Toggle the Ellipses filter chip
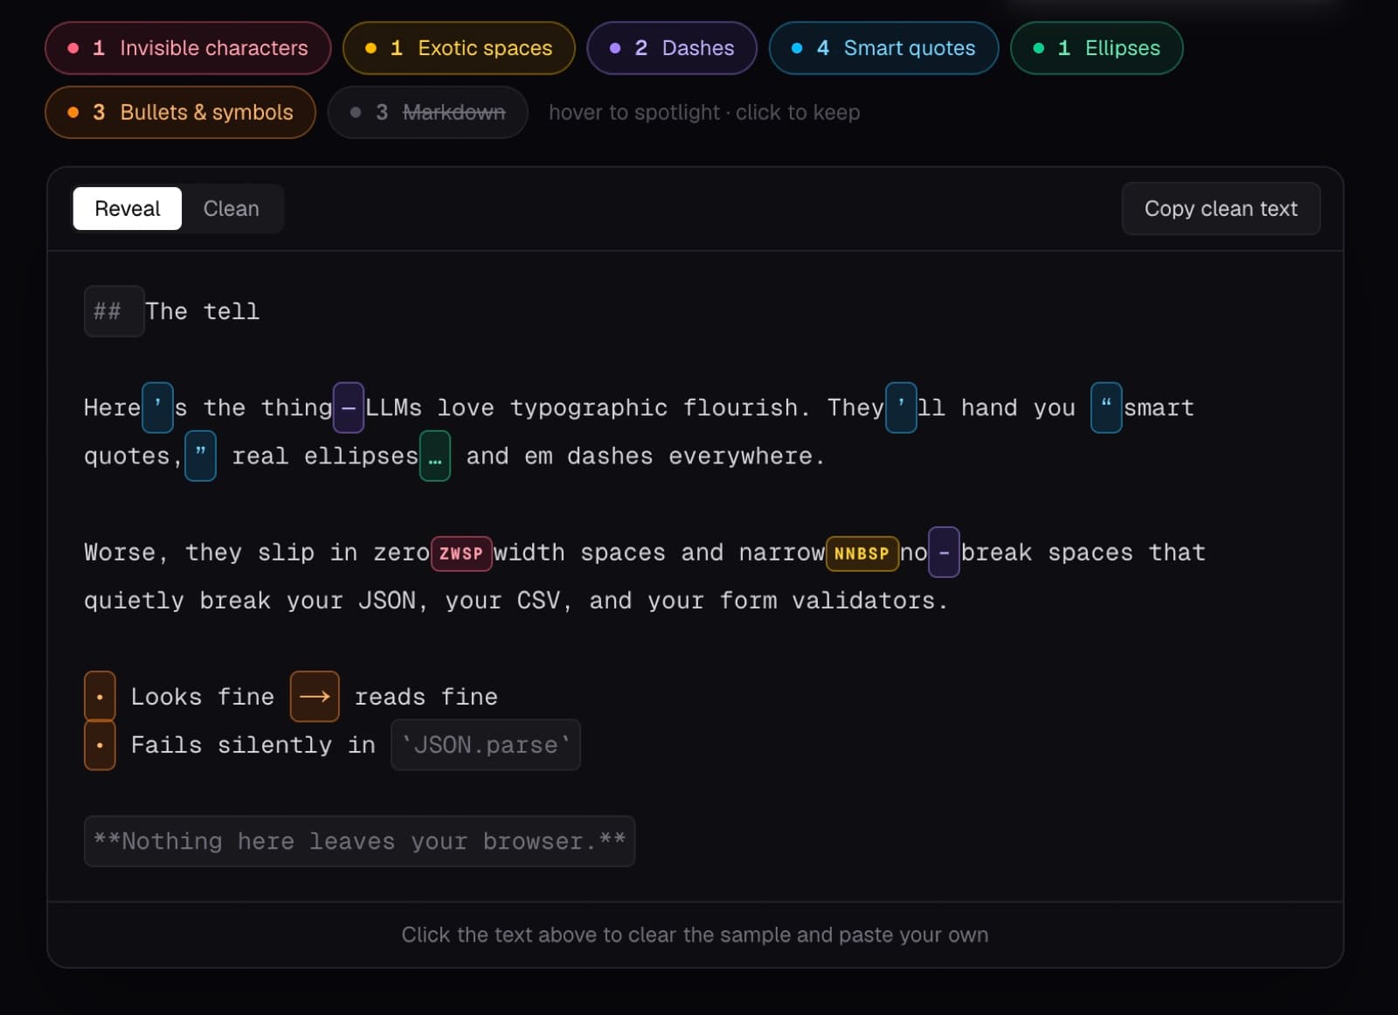 click(x=1097, y=48)
